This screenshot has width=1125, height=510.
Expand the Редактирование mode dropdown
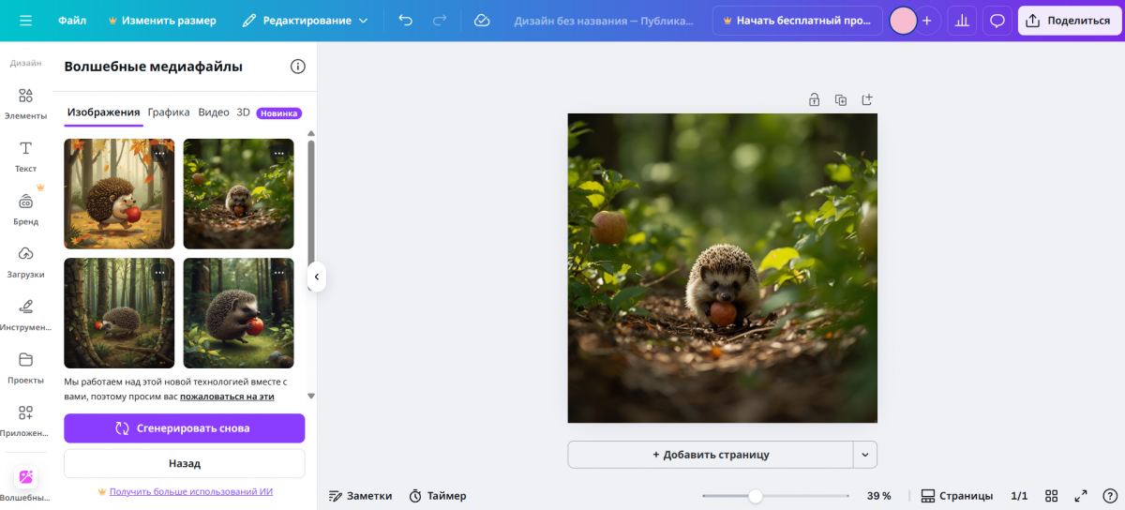coord(305,21)
